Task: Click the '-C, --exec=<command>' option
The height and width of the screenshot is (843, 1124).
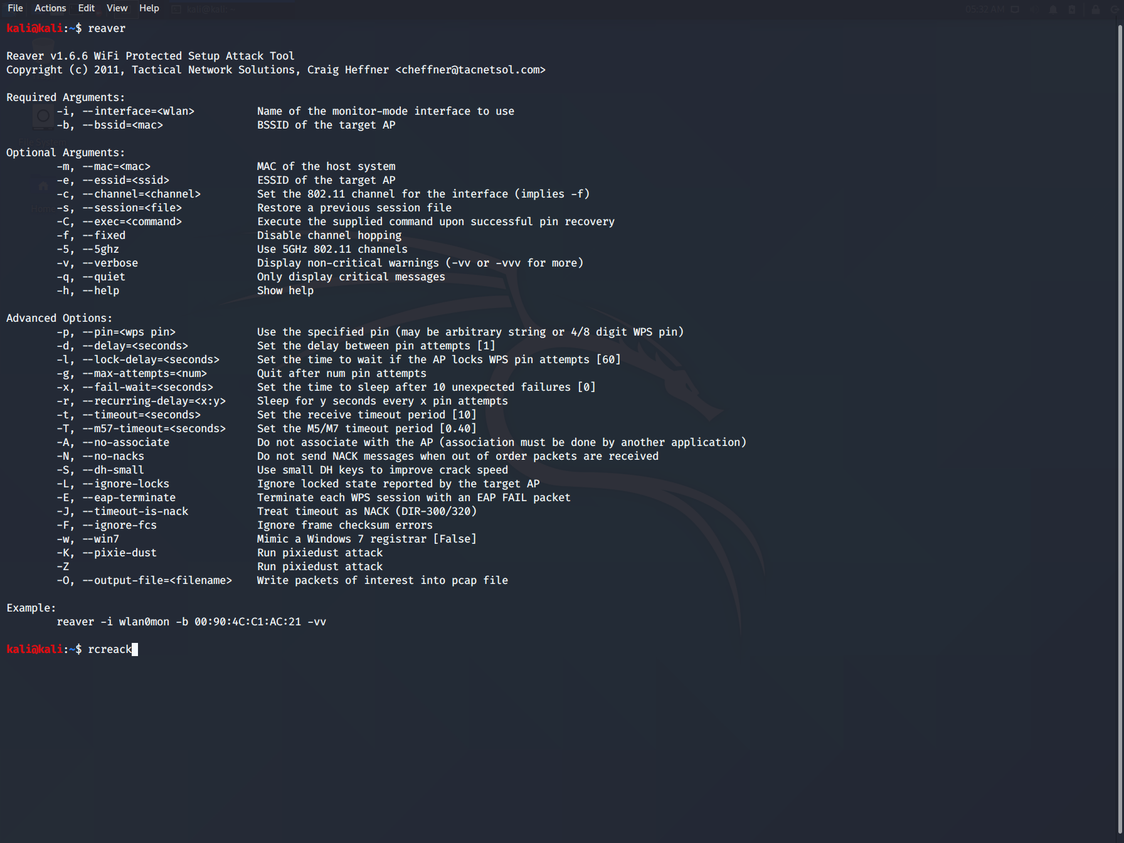Action: coord(119,221)
